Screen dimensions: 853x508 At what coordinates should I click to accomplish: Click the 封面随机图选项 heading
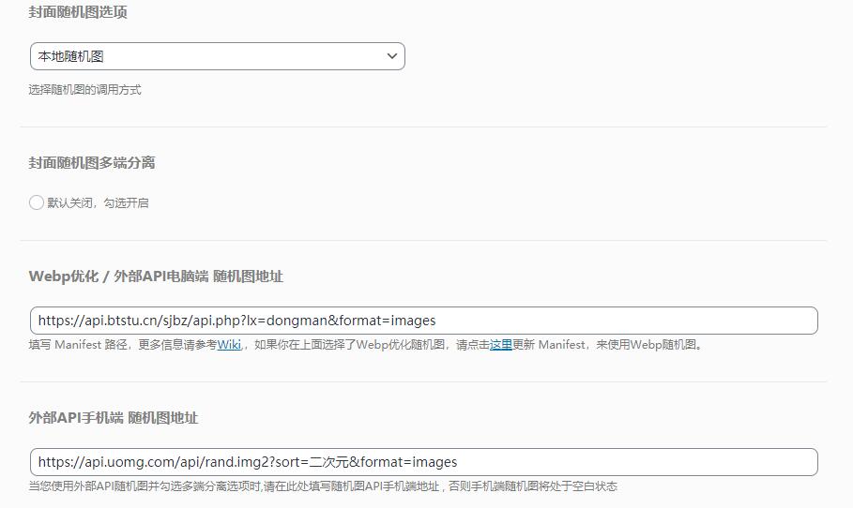coord(78,12)
